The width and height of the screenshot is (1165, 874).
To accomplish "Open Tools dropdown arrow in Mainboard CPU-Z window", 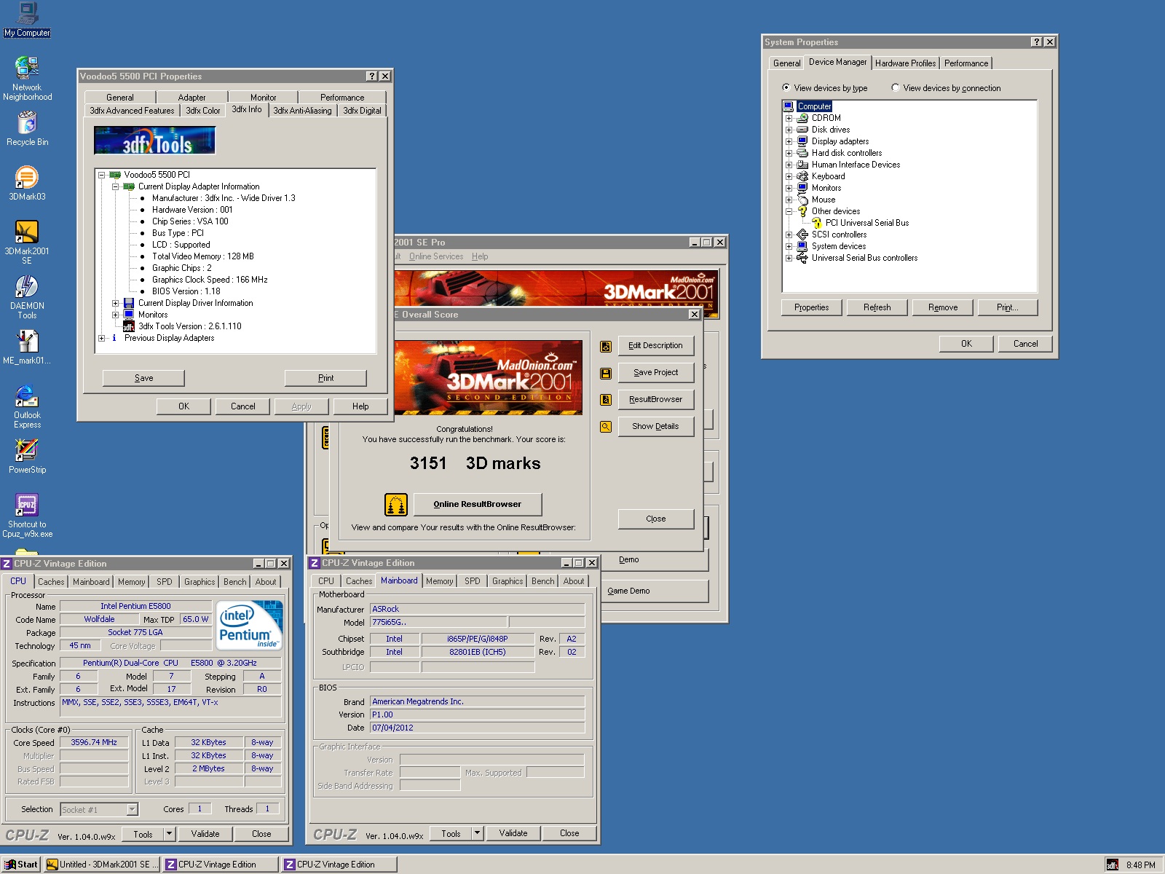I will [478, 833].
